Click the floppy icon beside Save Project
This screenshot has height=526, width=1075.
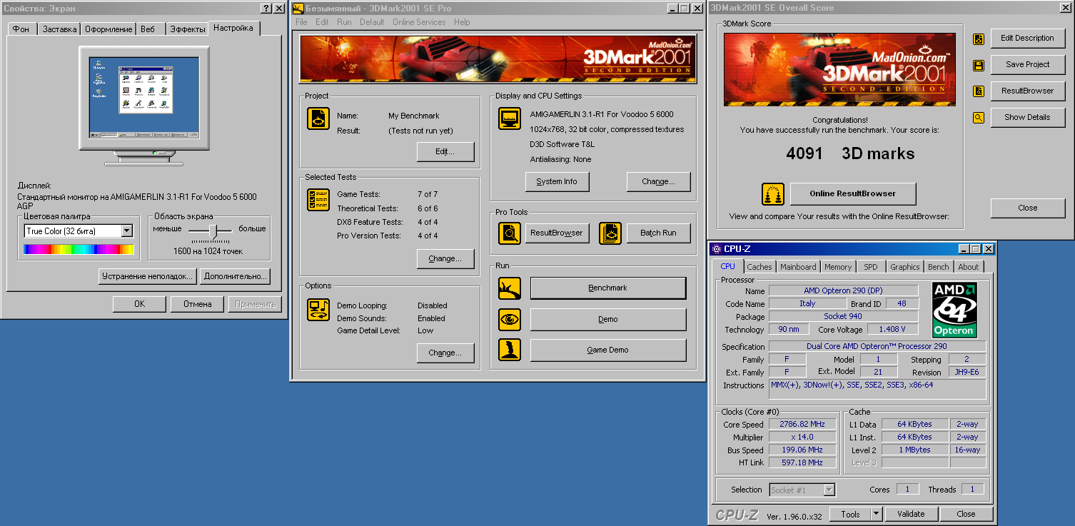click(979, 66)
